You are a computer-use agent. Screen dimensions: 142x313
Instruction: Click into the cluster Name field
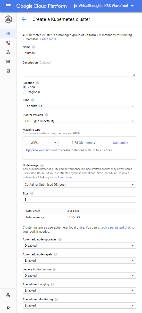(79, 53)
